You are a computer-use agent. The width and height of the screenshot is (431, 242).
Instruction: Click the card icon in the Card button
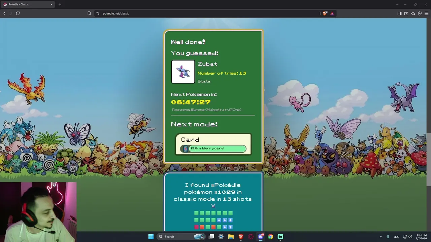[x=186, y=149]
